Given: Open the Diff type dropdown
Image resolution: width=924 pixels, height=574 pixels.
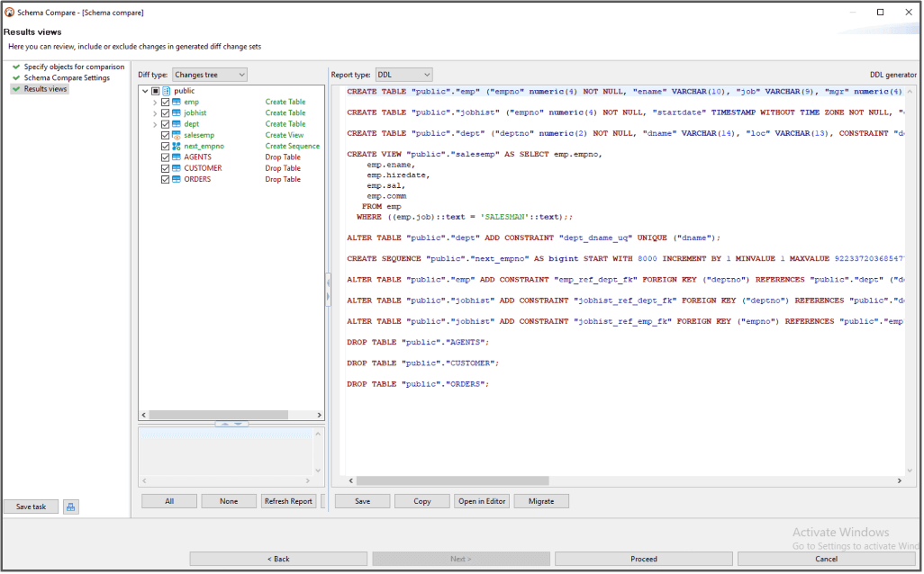Looking at the screenshot, I should [209, 75].
